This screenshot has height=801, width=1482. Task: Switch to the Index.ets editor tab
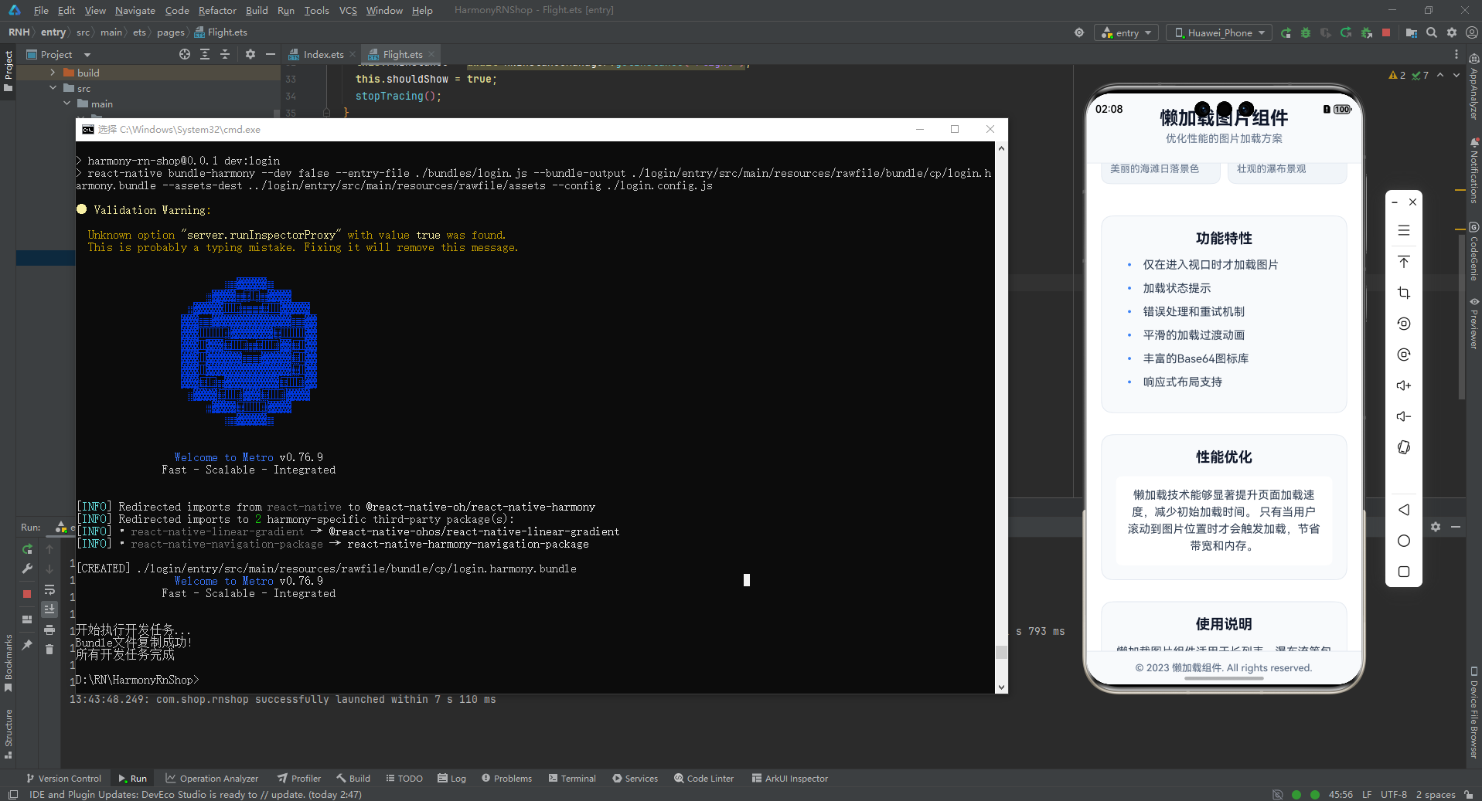(322, 54)
